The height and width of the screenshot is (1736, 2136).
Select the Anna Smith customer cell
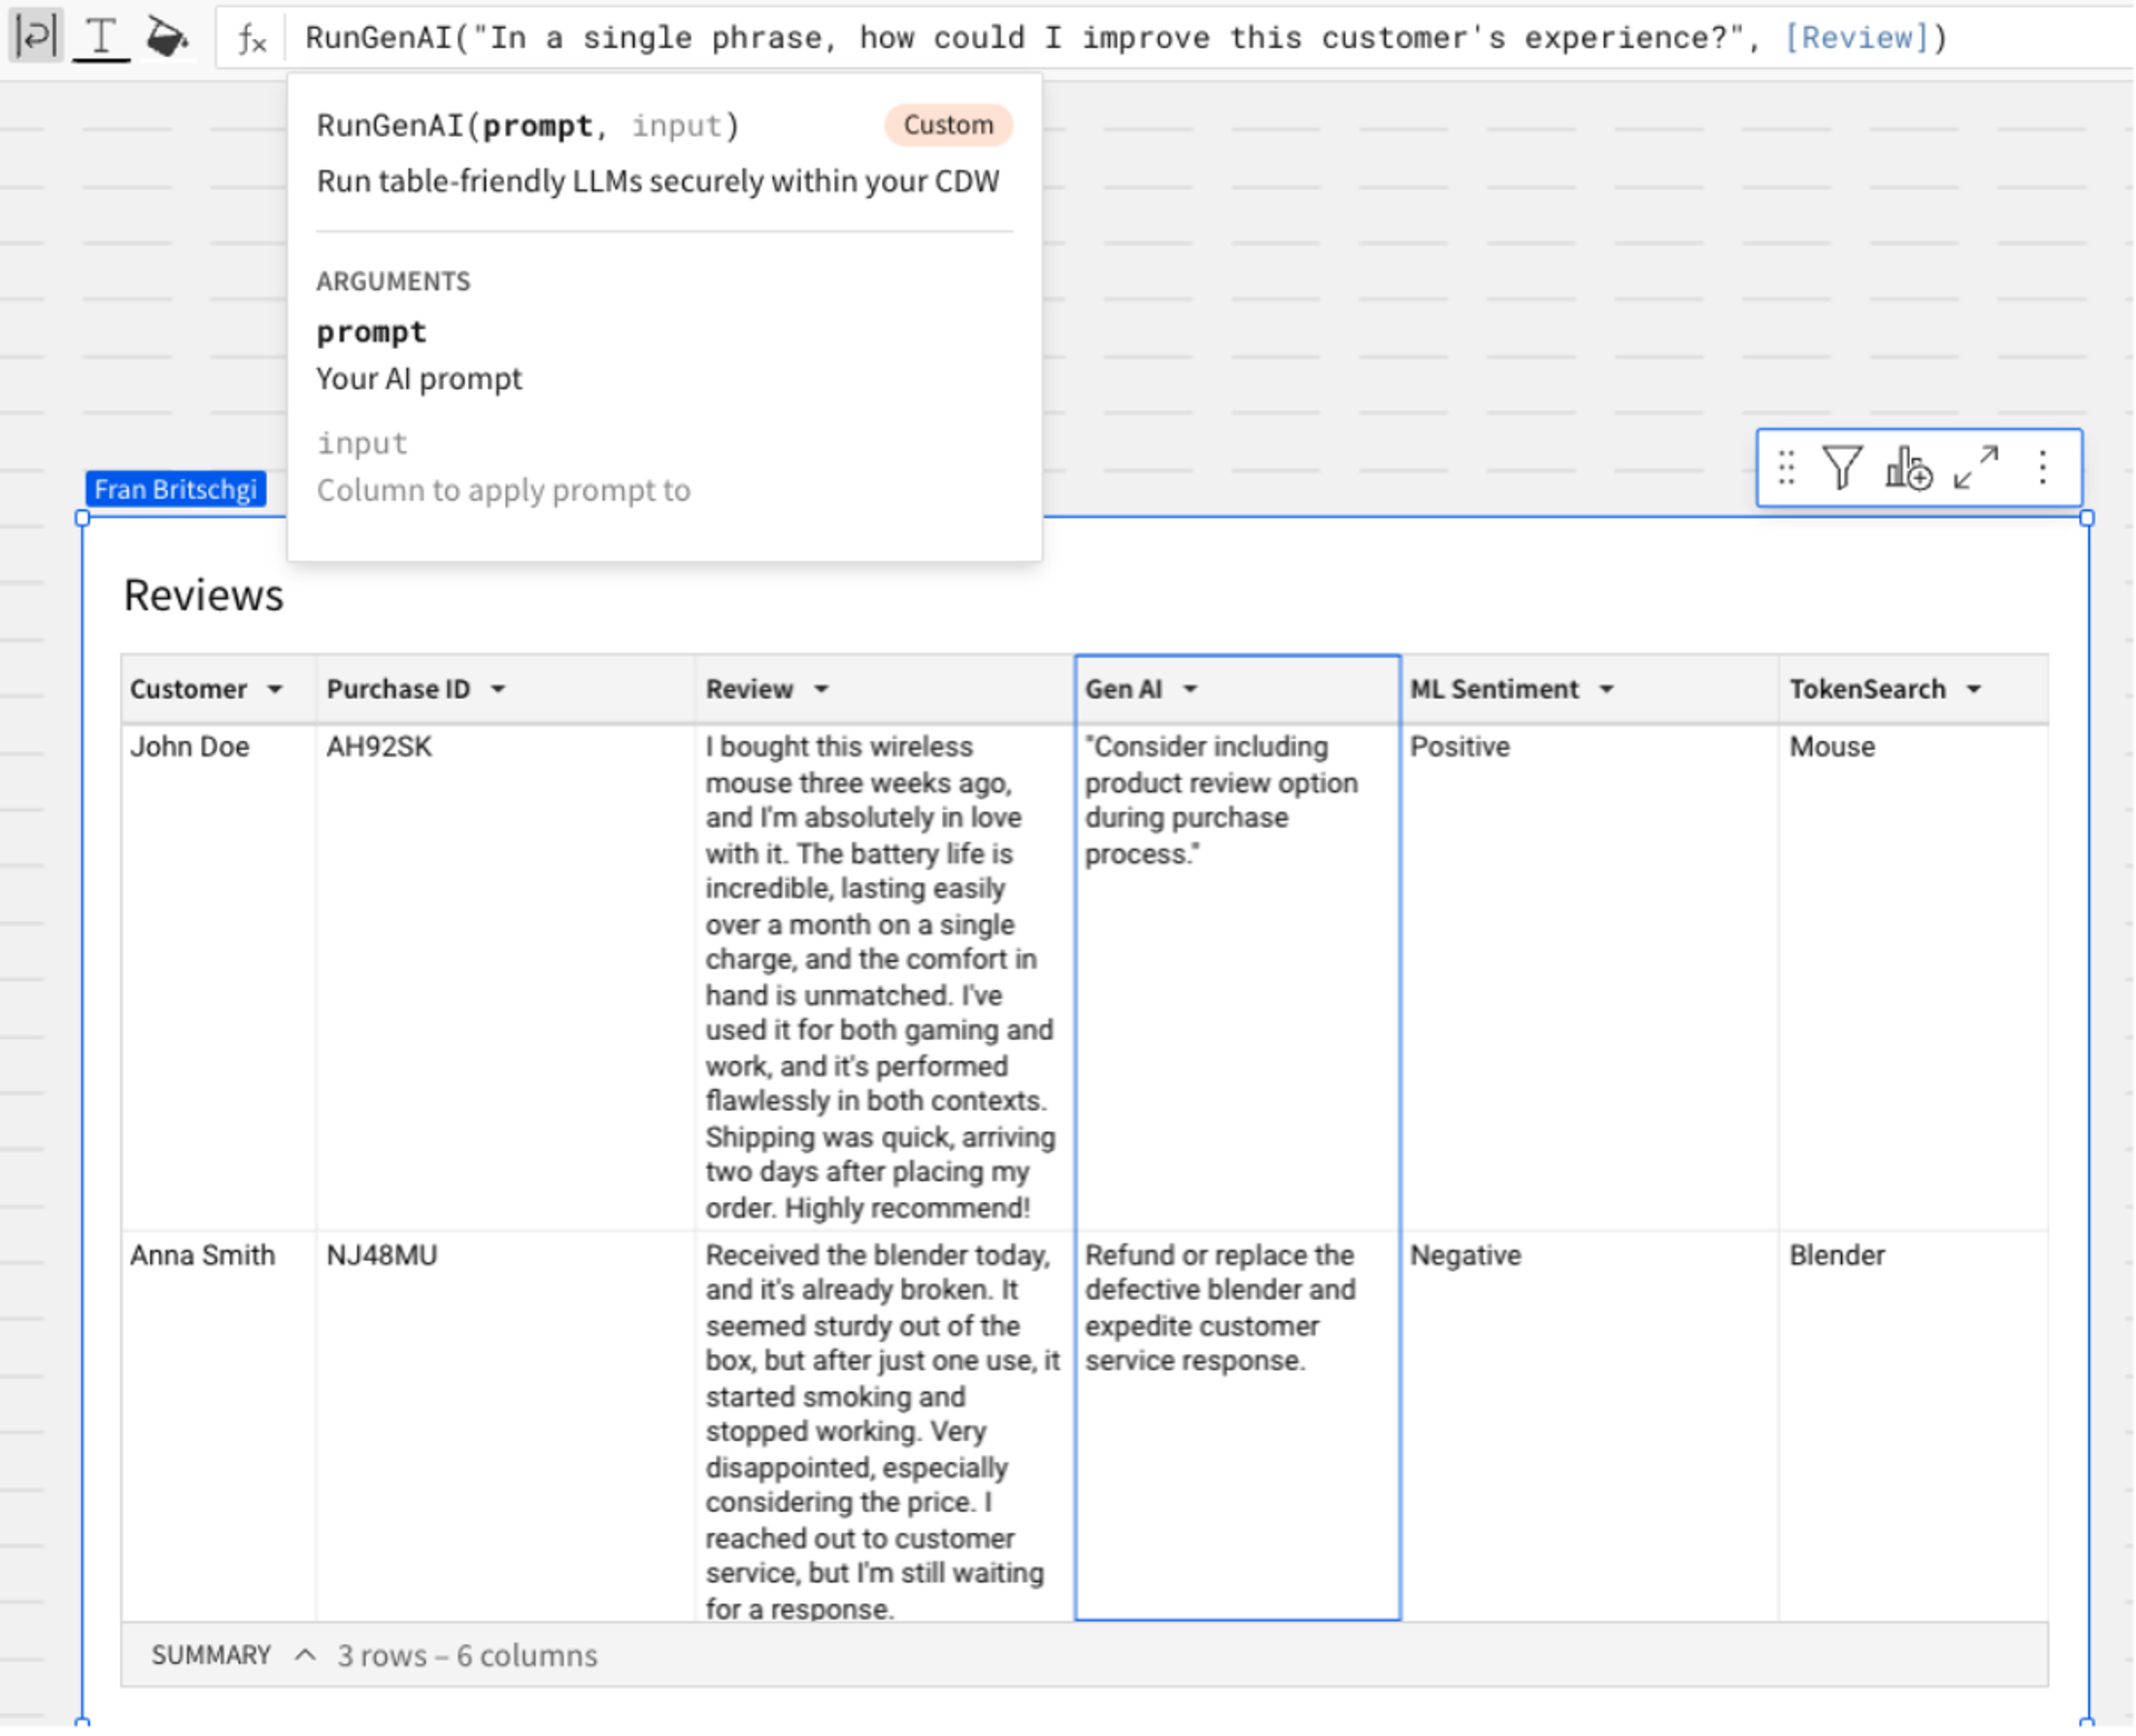point(219,1425)
